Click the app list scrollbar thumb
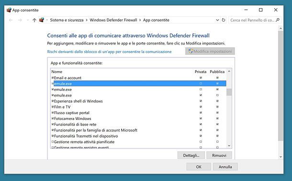The height and width of the screenshot is (181, 292). (x=229, y=92)
